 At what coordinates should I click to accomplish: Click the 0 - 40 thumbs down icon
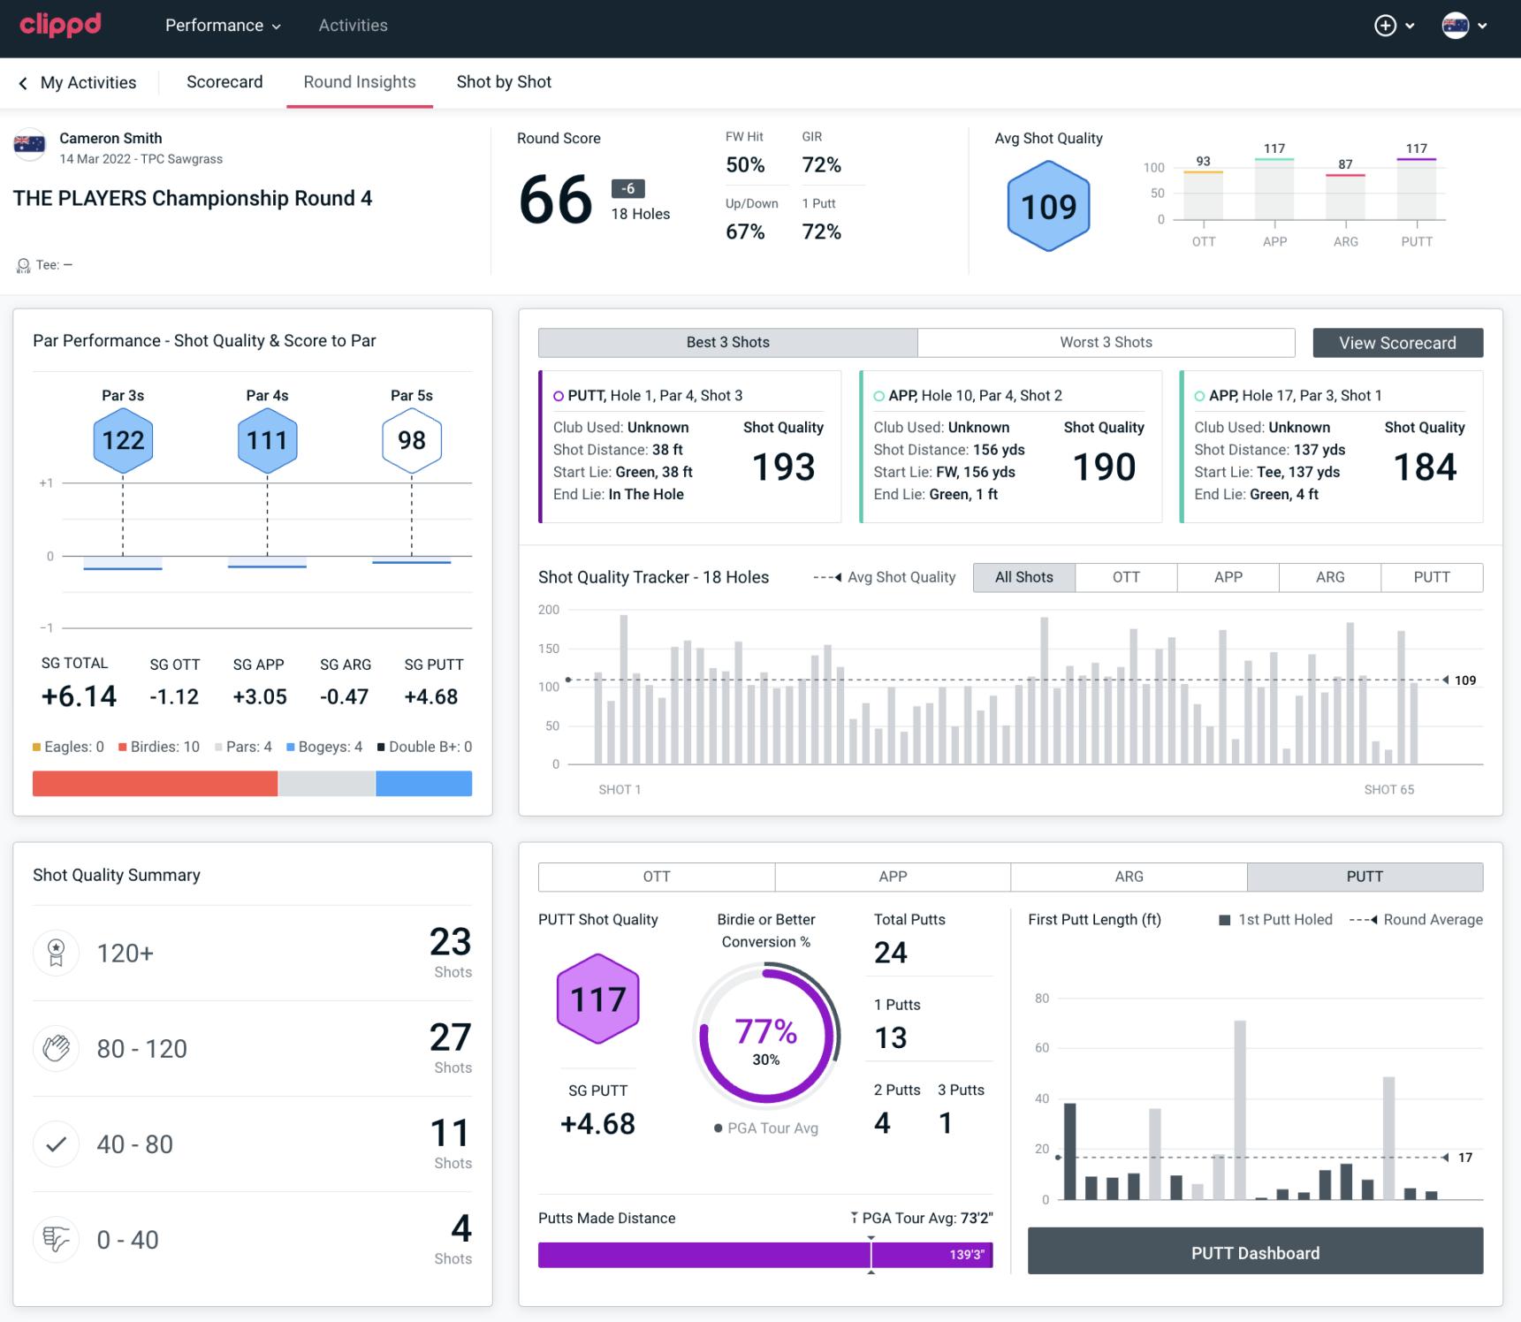coord(56,1240)
